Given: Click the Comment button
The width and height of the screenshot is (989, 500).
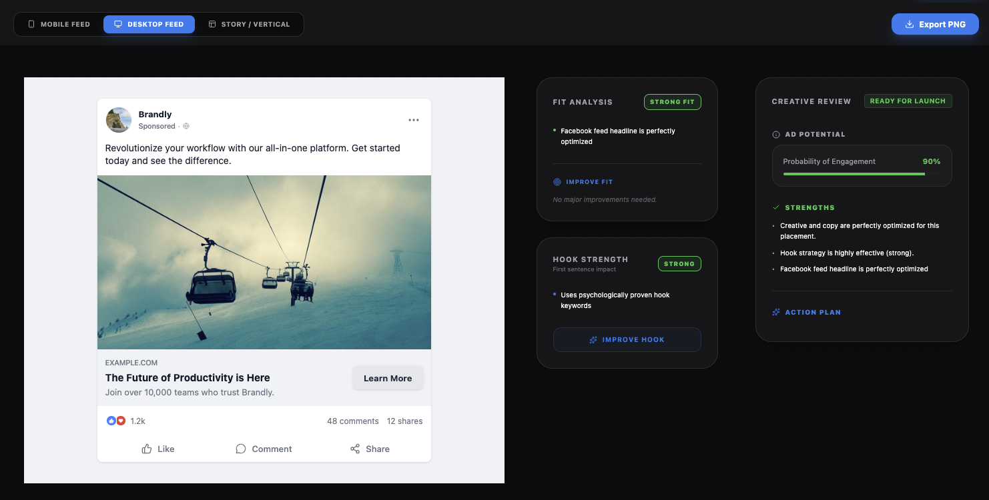Looking at the screenshot, I should [x=264, y=449].
